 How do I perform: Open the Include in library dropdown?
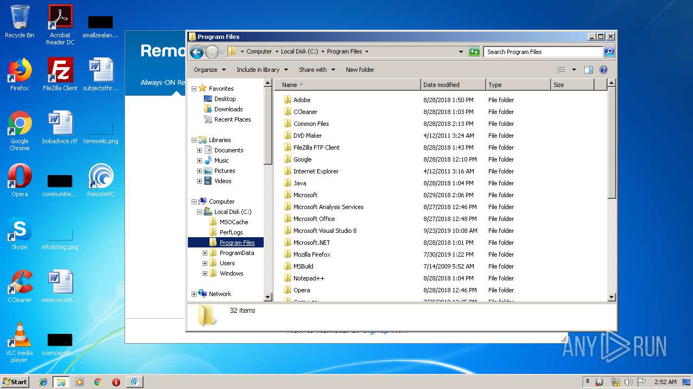tap(261, 70)
